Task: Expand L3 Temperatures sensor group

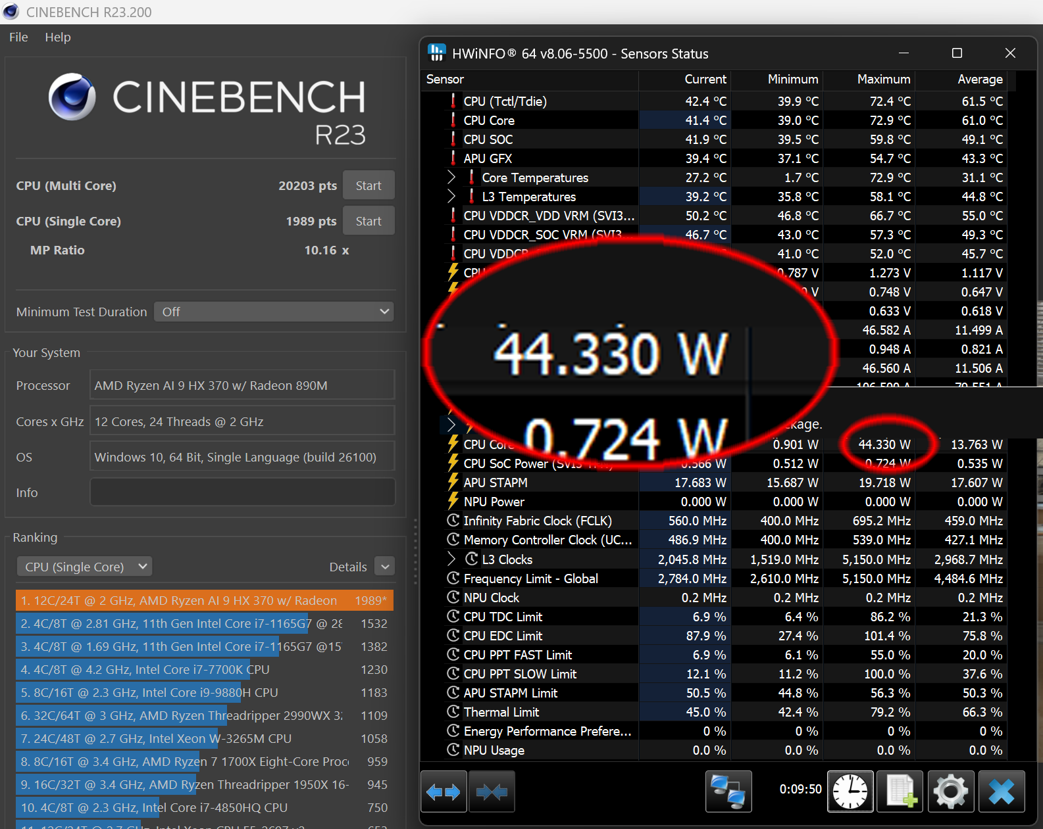Action: [x=451, y=196]
